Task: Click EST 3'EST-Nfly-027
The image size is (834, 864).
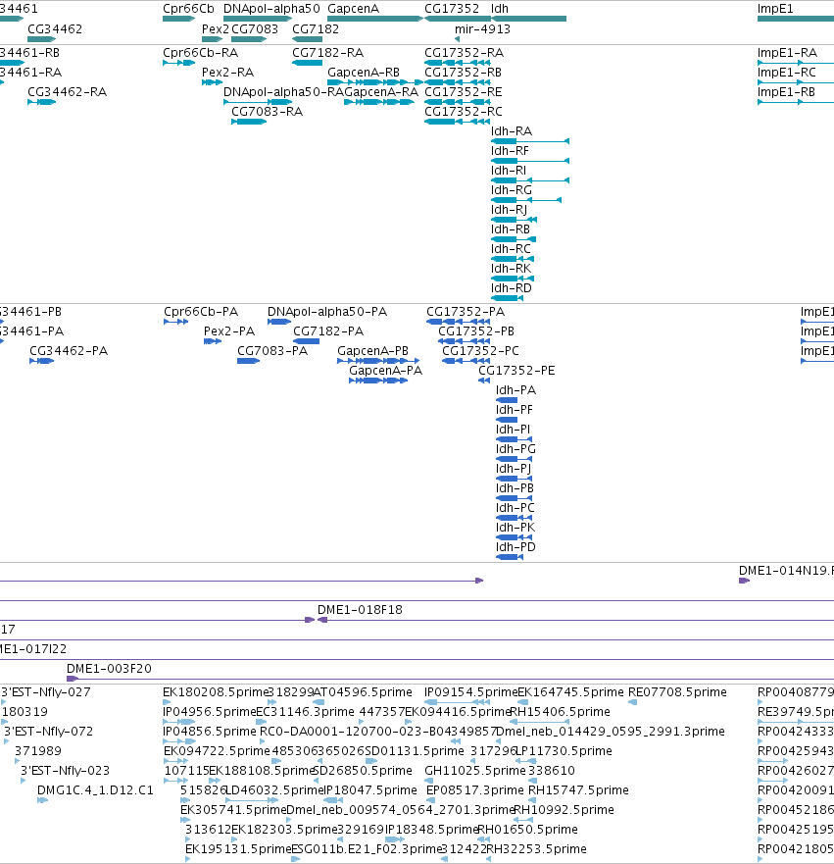Action: (46, 692)
